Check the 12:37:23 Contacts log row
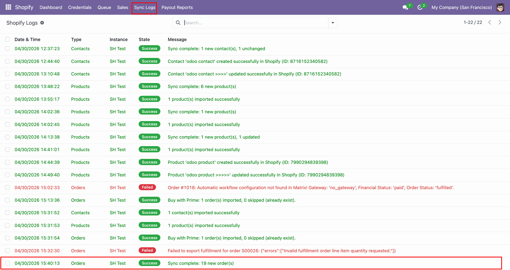 pyautogui.click(x=7, y=49)
